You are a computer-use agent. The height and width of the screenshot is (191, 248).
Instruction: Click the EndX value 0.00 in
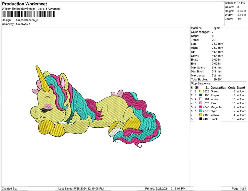click(216, 59)
